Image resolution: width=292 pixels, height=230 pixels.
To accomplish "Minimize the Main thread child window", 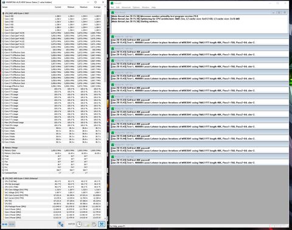I will [x=273, y=13].
